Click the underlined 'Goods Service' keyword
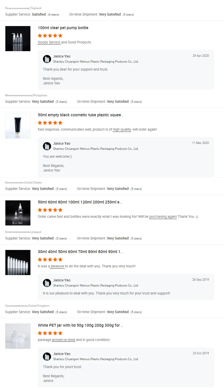 [x=49, y=42]
